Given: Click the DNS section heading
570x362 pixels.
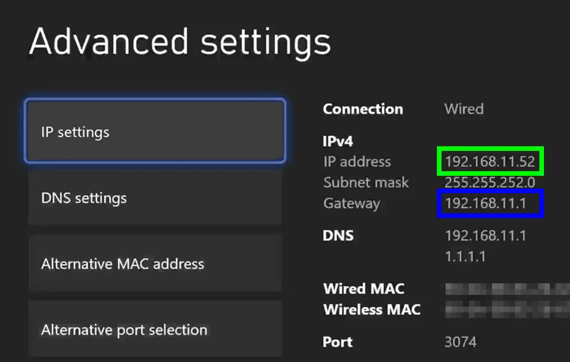Looking at the screenshot, I should (x=339, y=235).
